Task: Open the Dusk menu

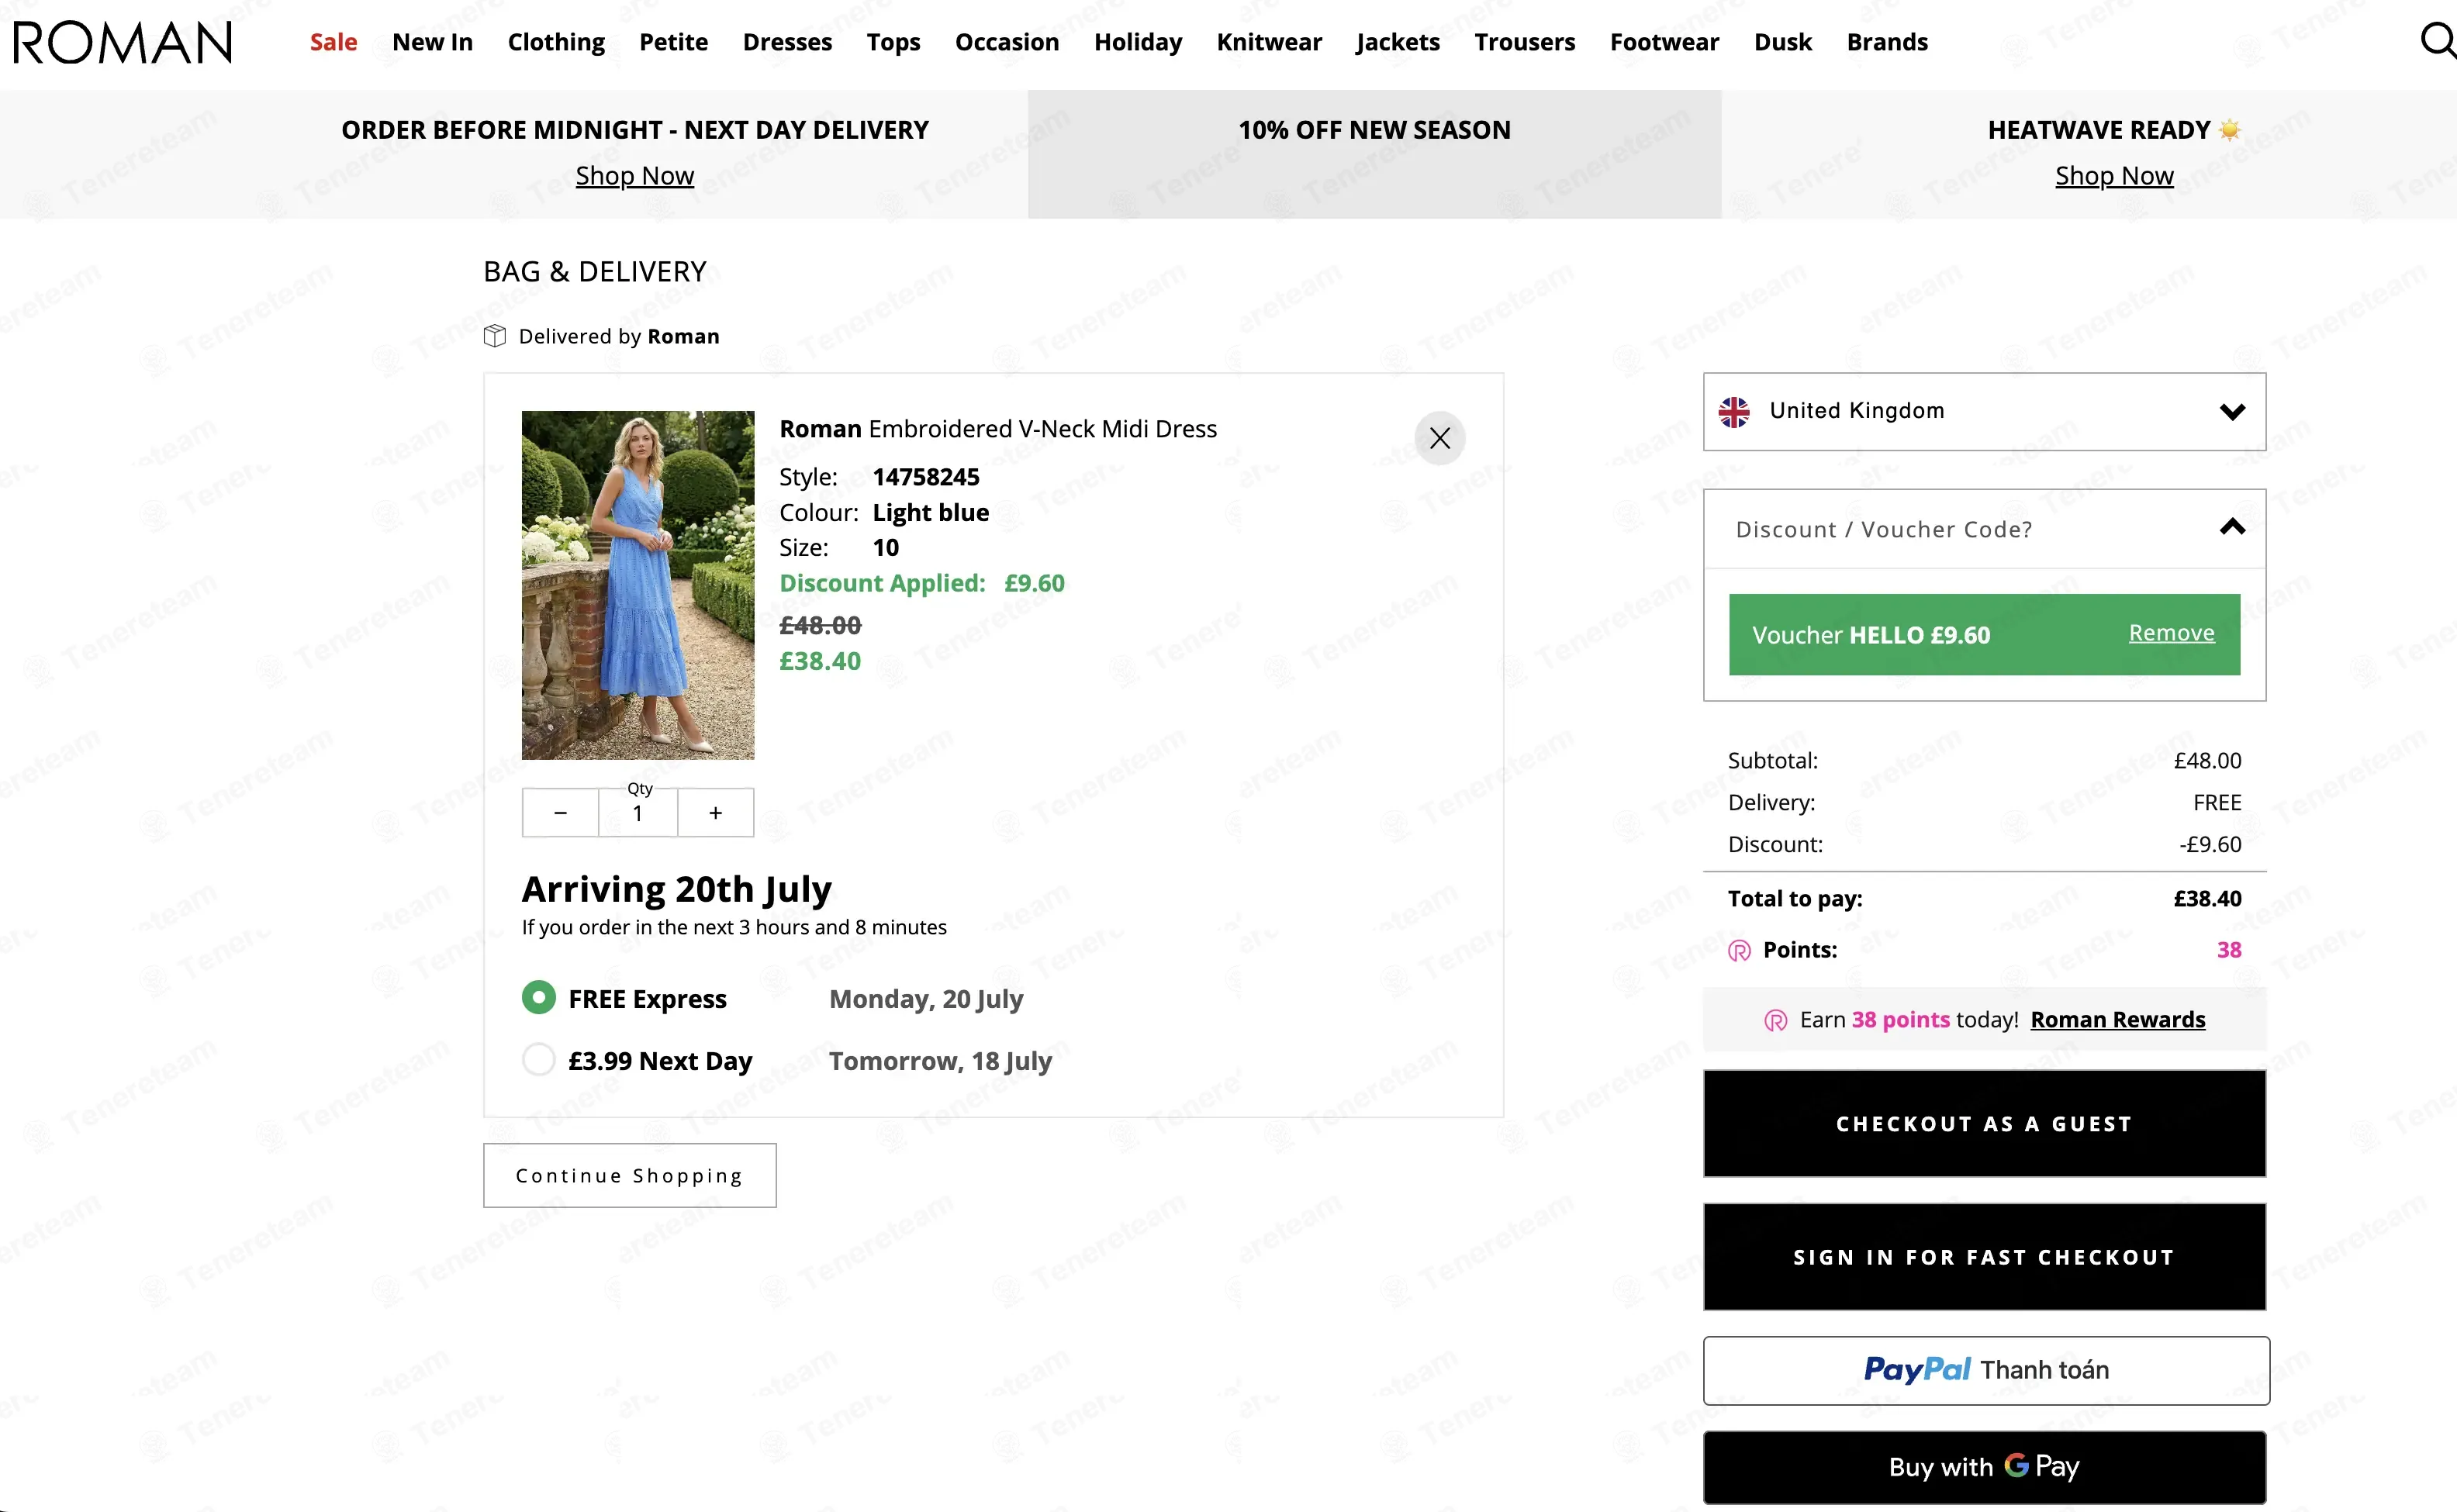Action: point(1782,42)
